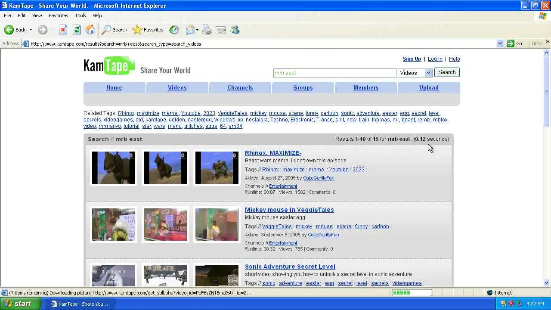The height and width of the screenshot is (310, 551).
Task: Expand the Back button history arrow
Action: pyautogui.click(x=31, y=30)
